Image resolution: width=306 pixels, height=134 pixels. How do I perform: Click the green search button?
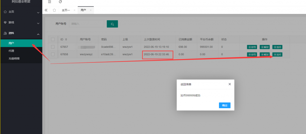[112, 24]
